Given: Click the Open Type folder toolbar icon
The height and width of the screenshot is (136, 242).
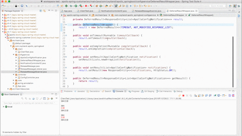Looking at the screenshot, I should pyautogui.click(x=106, y=6).
